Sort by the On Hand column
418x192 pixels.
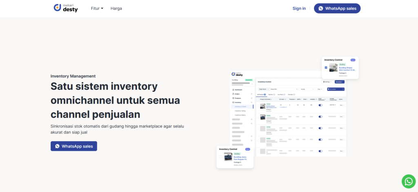(282, 99)
